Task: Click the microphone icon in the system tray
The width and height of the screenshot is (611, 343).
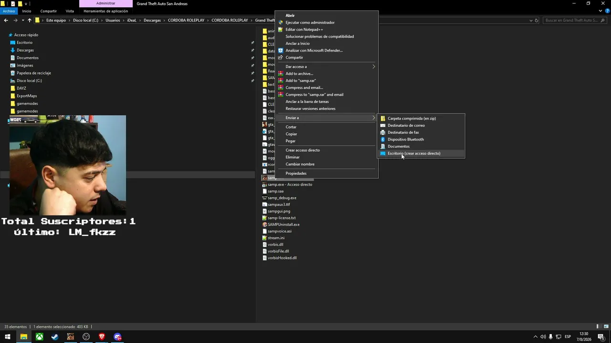Action: pos(551,337)
